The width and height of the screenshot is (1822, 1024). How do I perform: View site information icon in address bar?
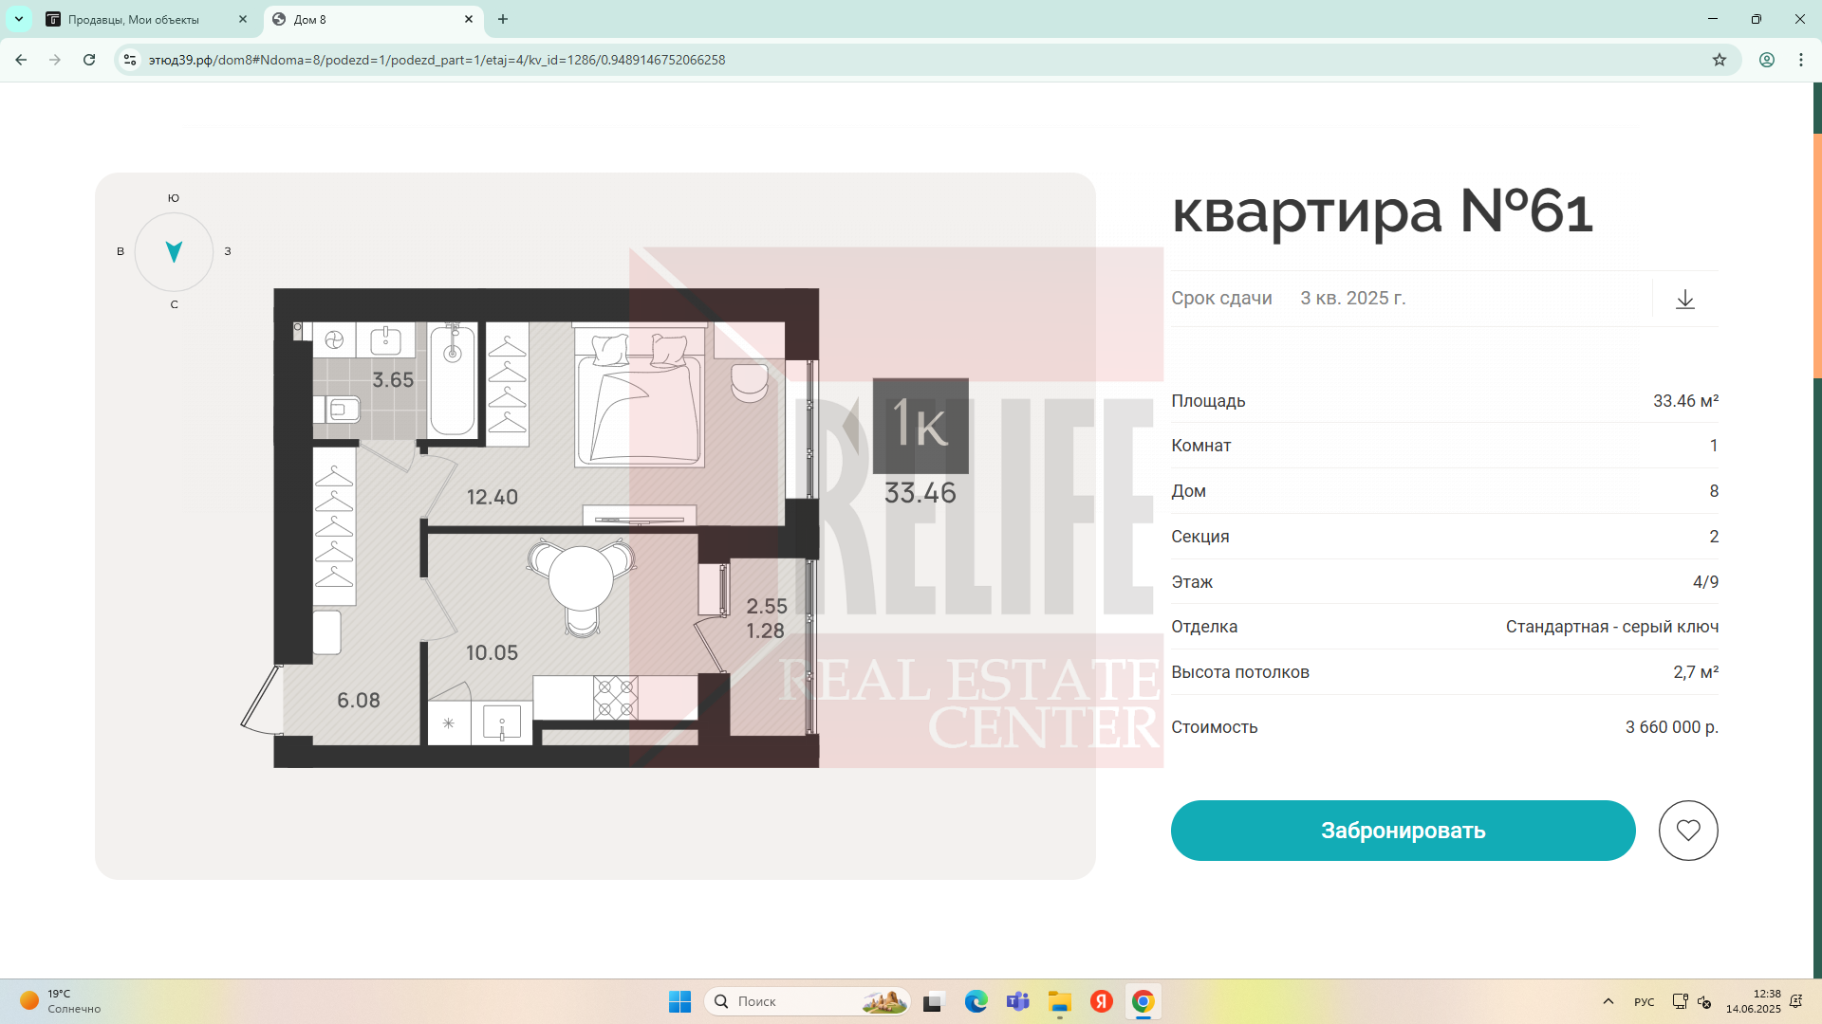coord(131,60)
